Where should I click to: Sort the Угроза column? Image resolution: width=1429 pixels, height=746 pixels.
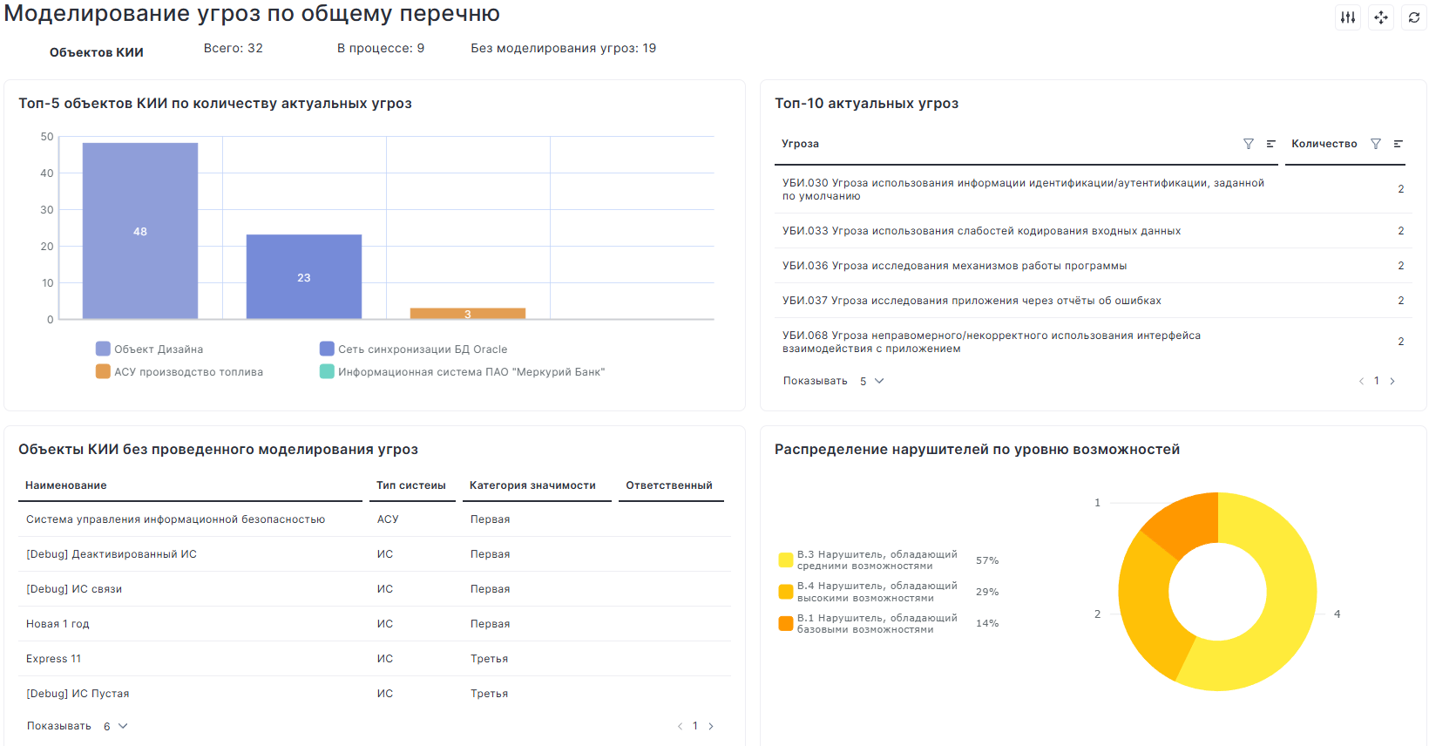click(1270, 144)
